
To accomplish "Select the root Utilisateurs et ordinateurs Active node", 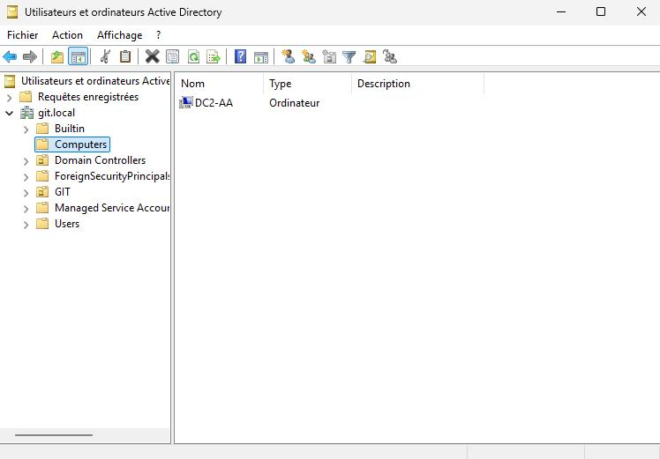I will (x=95, y=81).
